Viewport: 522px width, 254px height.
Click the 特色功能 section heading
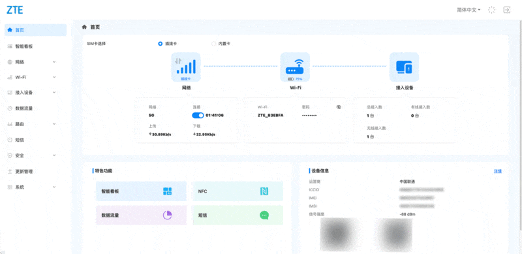pos(104,171)
